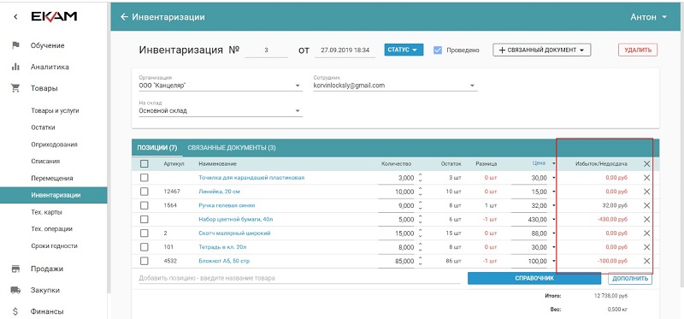Open the Скотч малярный широкий link

[x=234, y=233]
